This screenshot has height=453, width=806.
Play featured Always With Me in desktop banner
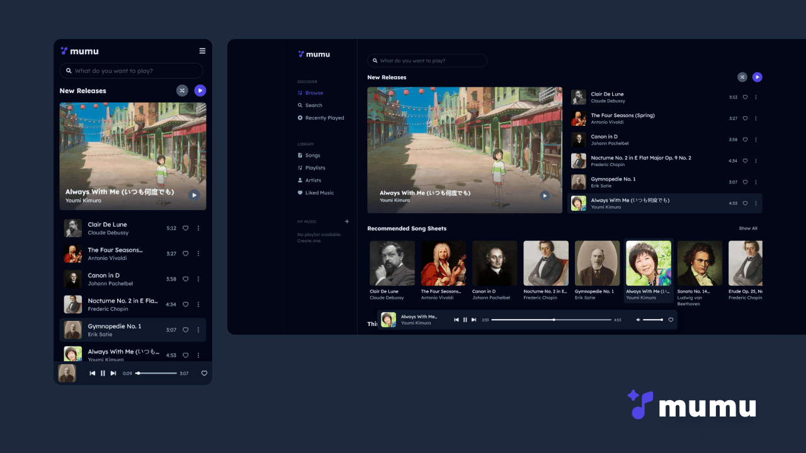(545, 196)
